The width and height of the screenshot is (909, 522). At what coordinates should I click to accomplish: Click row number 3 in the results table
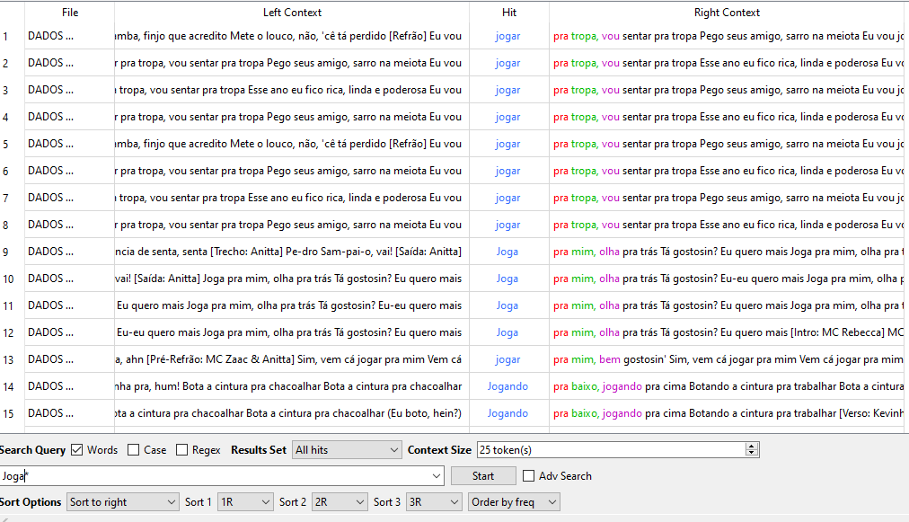click(x=5, y=91)
